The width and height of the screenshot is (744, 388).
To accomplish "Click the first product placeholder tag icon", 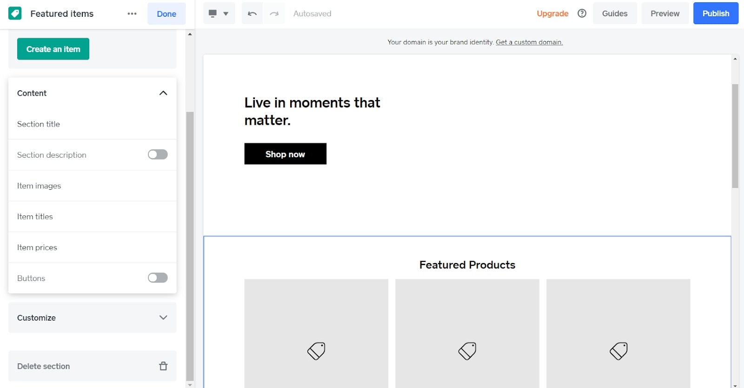I will (x=316, y=351).
